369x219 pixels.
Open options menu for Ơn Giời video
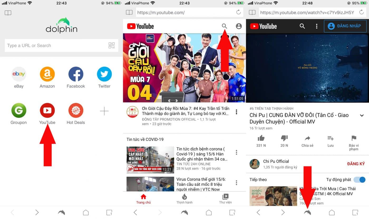point(236,112)
